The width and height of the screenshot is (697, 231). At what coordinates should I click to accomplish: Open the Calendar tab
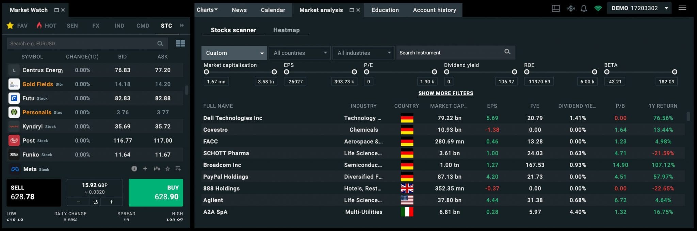tap(273, 10)
